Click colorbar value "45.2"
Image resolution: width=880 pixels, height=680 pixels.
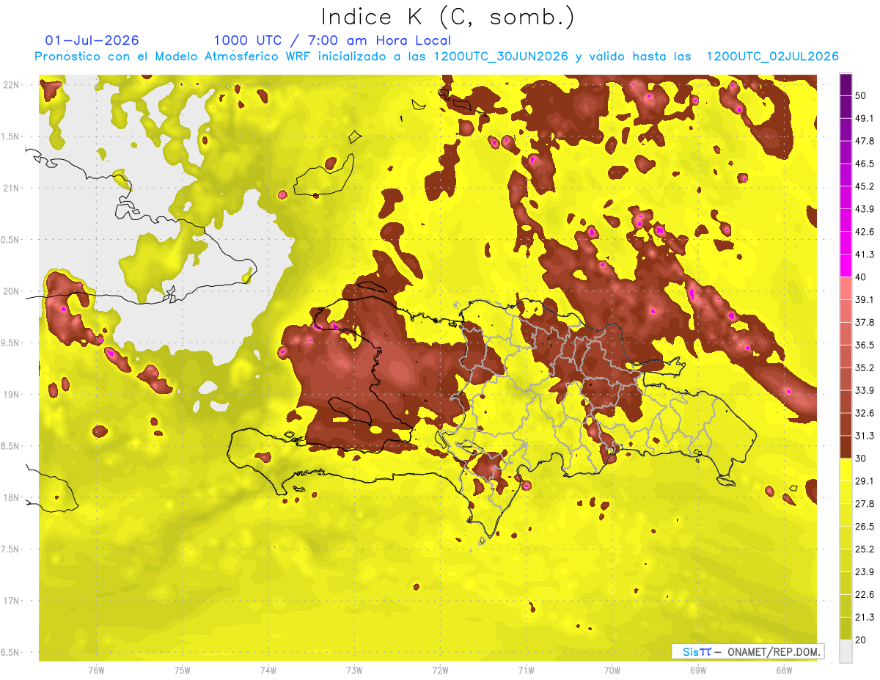pyautogui.click(x=864, y=186)
